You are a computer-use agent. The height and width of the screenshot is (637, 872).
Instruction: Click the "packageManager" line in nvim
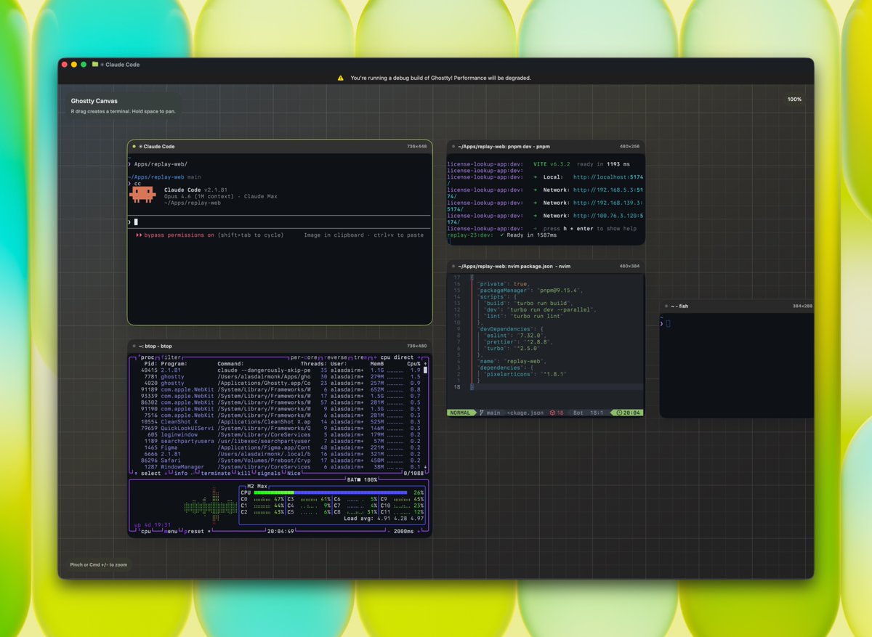[529, 291]
